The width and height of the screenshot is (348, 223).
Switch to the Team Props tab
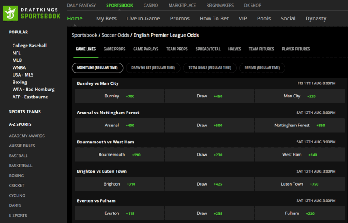coord(177,49)
